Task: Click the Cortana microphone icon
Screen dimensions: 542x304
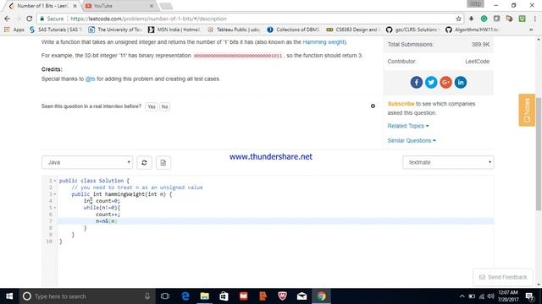Action: (x=147, y=296)
